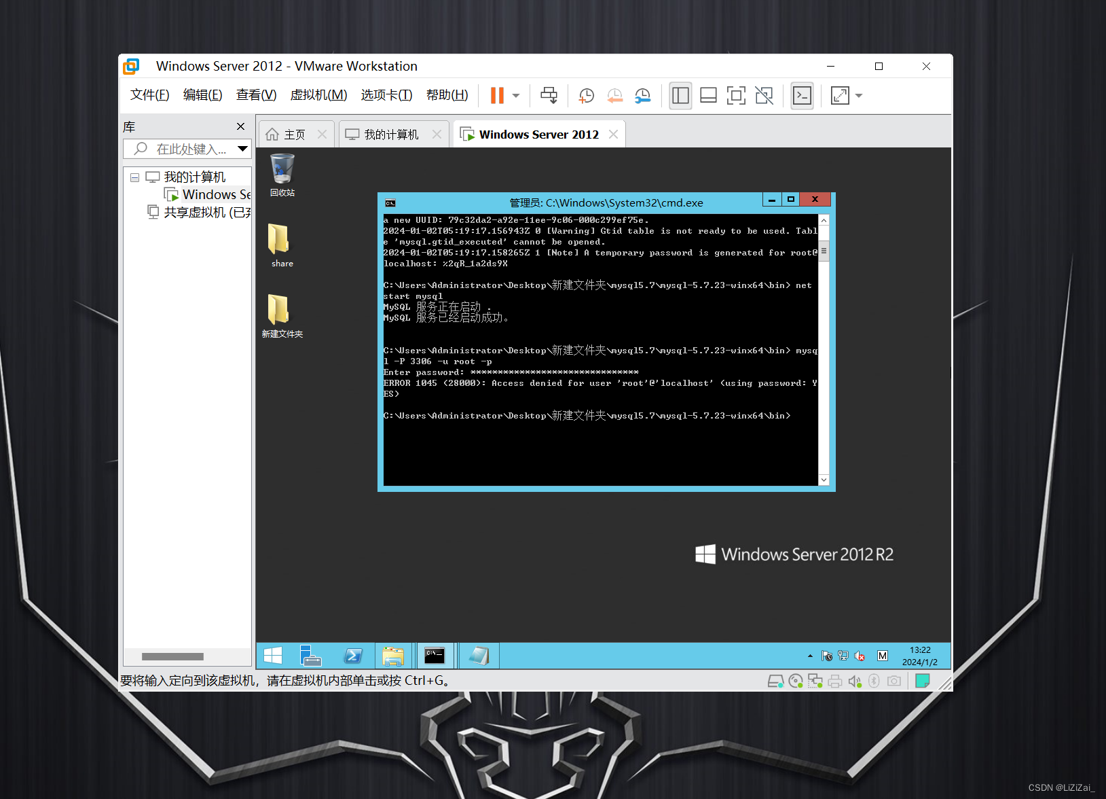The width and height of the screenshot is (1106, 799).
Task: Pause the virtual machine with orange button
Action: (x=497, y=96)
